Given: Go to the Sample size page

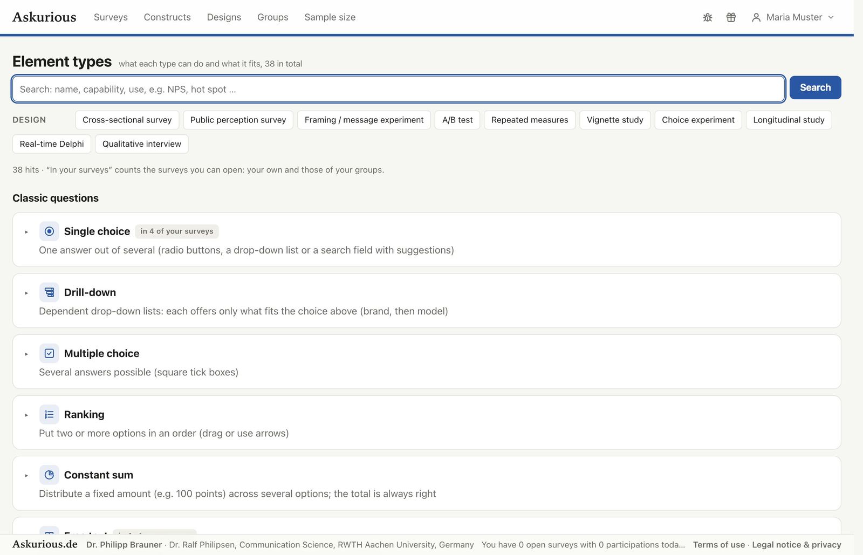Looking at the screenshot, I should [330, 17].
